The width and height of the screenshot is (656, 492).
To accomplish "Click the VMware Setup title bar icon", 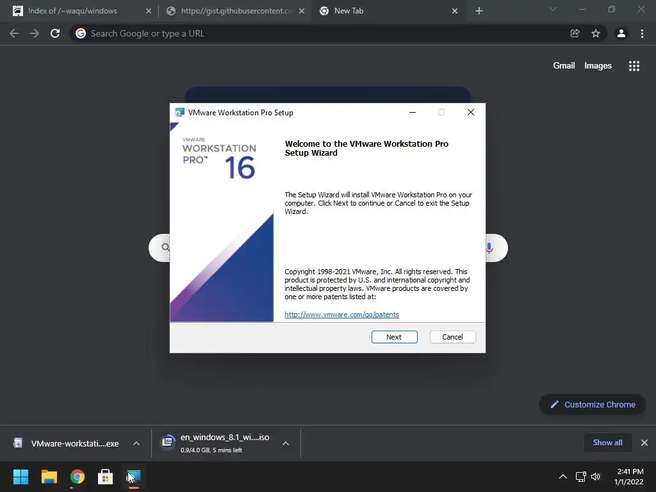I will click(180, 112).
